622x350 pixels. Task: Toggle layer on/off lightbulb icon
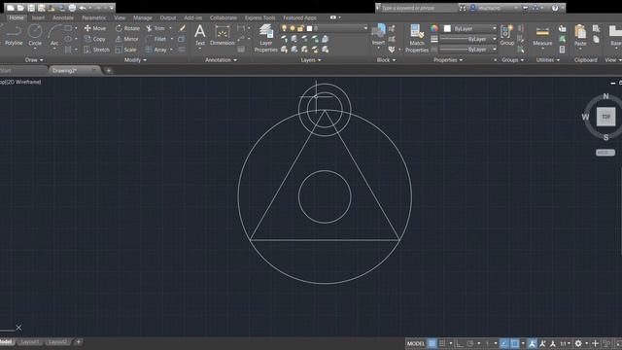click(x=284, y=28)
